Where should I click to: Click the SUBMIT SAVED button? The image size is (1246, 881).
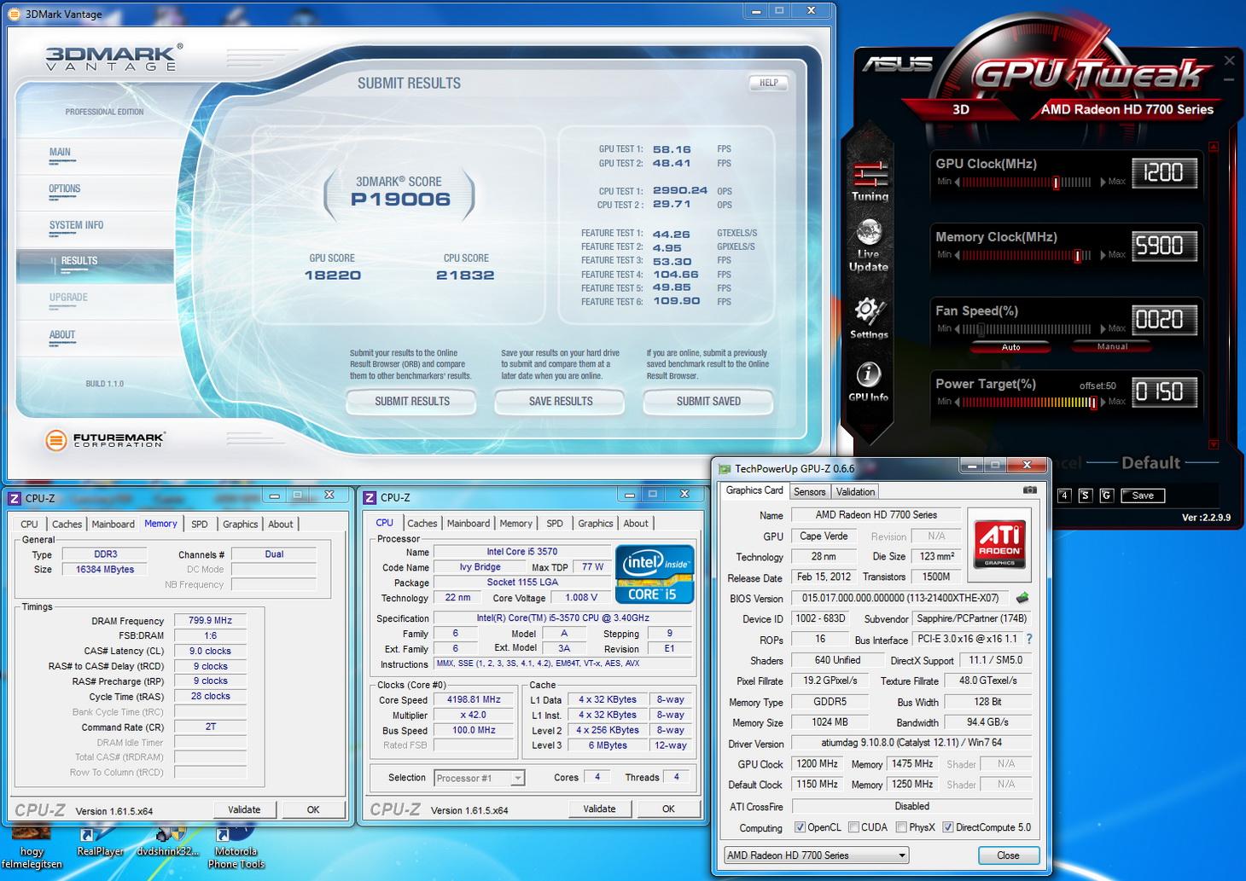[708, 402]
